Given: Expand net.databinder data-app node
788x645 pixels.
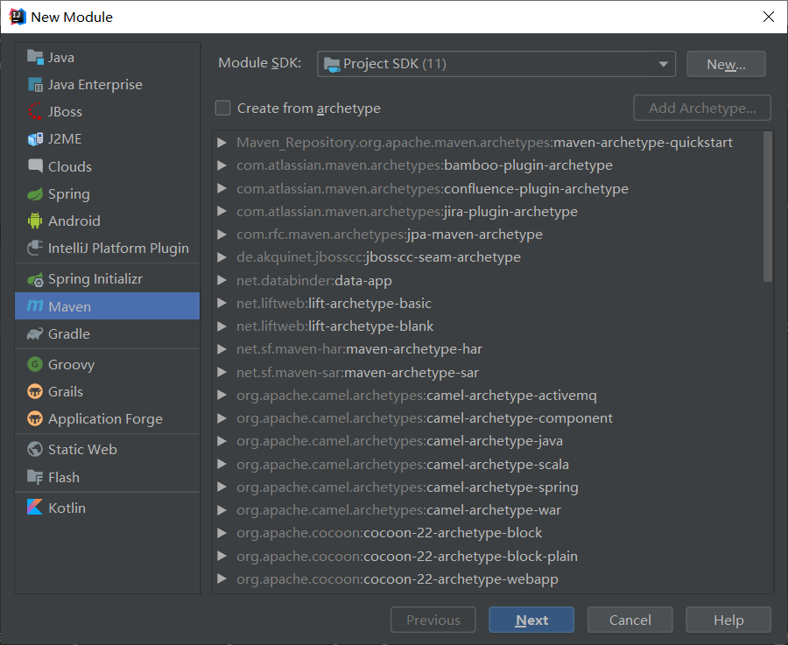Looking at the screenshot, I should [222, 280].
